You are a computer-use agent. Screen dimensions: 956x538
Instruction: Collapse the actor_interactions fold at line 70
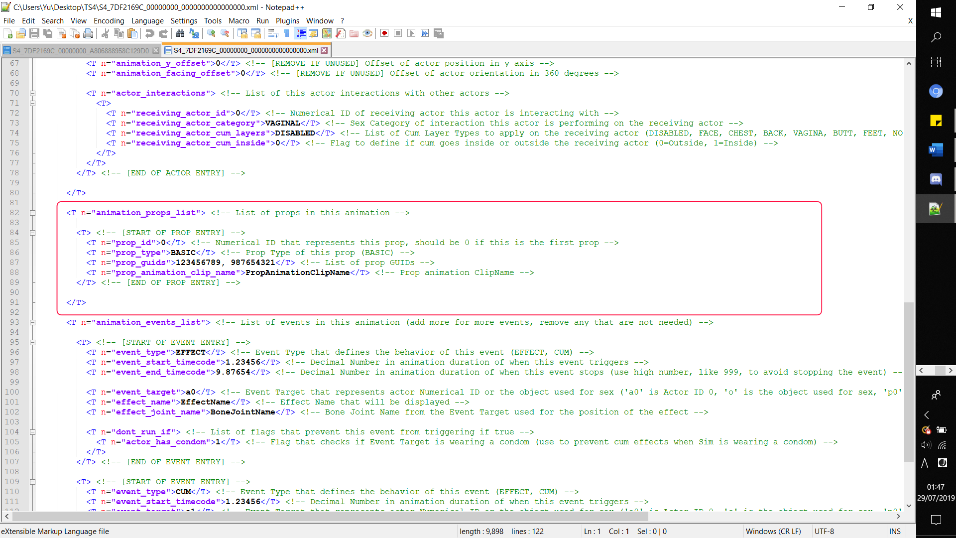(32, 93)
